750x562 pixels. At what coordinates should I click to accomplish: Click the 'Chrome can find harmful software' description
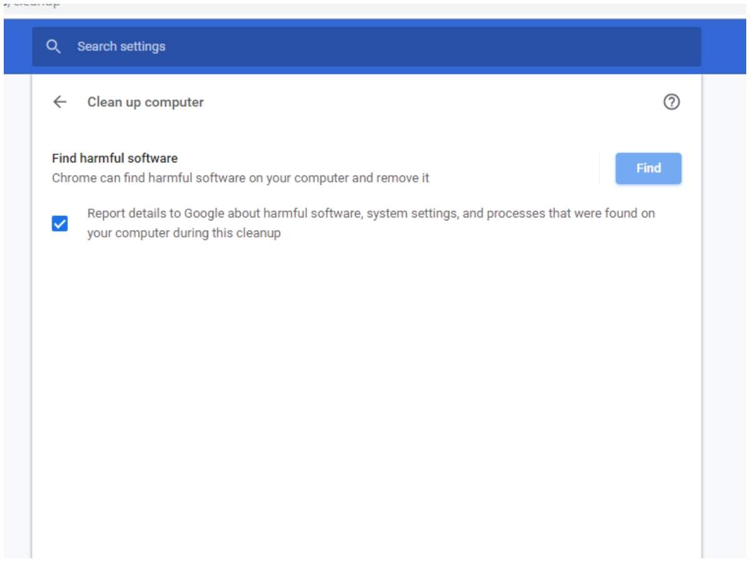[240, 178]
